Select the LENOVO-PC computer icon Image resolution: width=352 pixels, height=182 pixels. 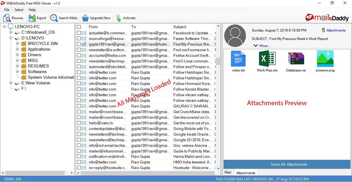[x=11, y=26]
